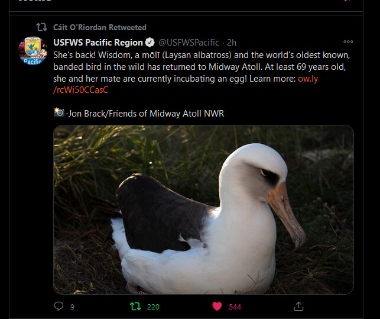380x319 pixels.
Task: Click the 220 retweet count
Action: (x=153, y=307)
